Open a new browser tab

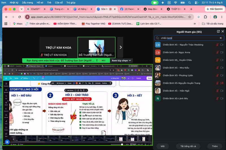tap(191, 9)
